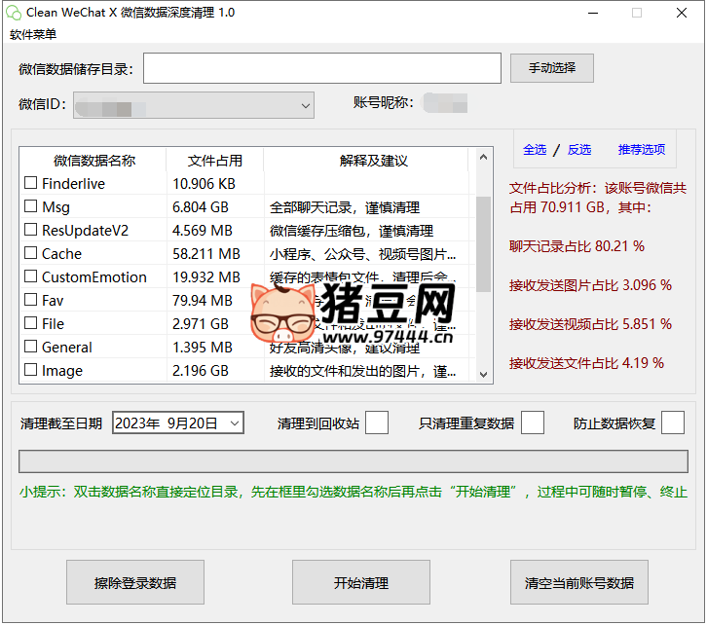707x625 pixels.
Task: Click the 接收发送图片占比 3.096 % text
Action: (590, 285)
